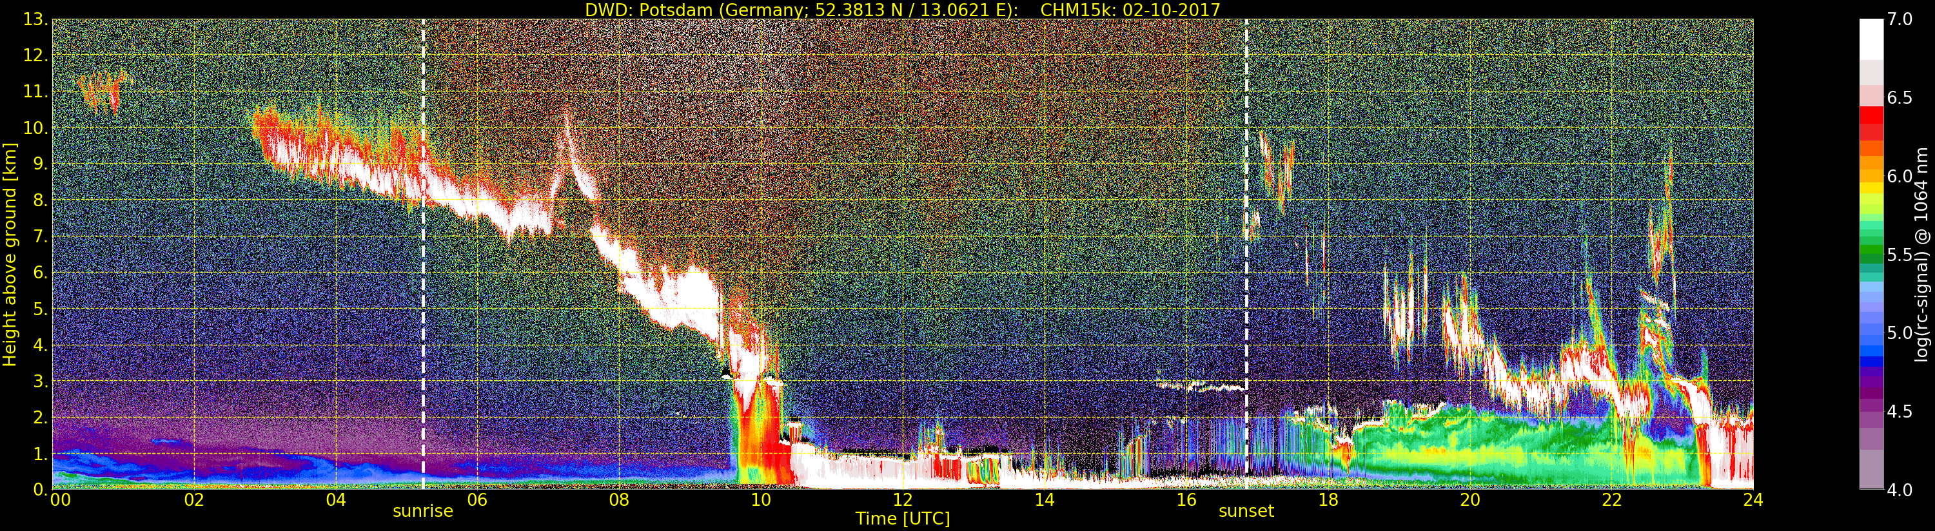This screenshot has width=1935, height=531.
Task: Click colorbar tick value '4.5'
Action: [1900, 412]
